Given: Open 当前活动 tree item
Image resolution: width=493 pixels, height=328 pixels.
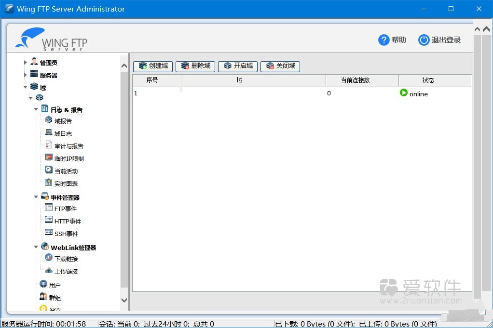Looking at the screenshot, I should (x=66, y=171).
